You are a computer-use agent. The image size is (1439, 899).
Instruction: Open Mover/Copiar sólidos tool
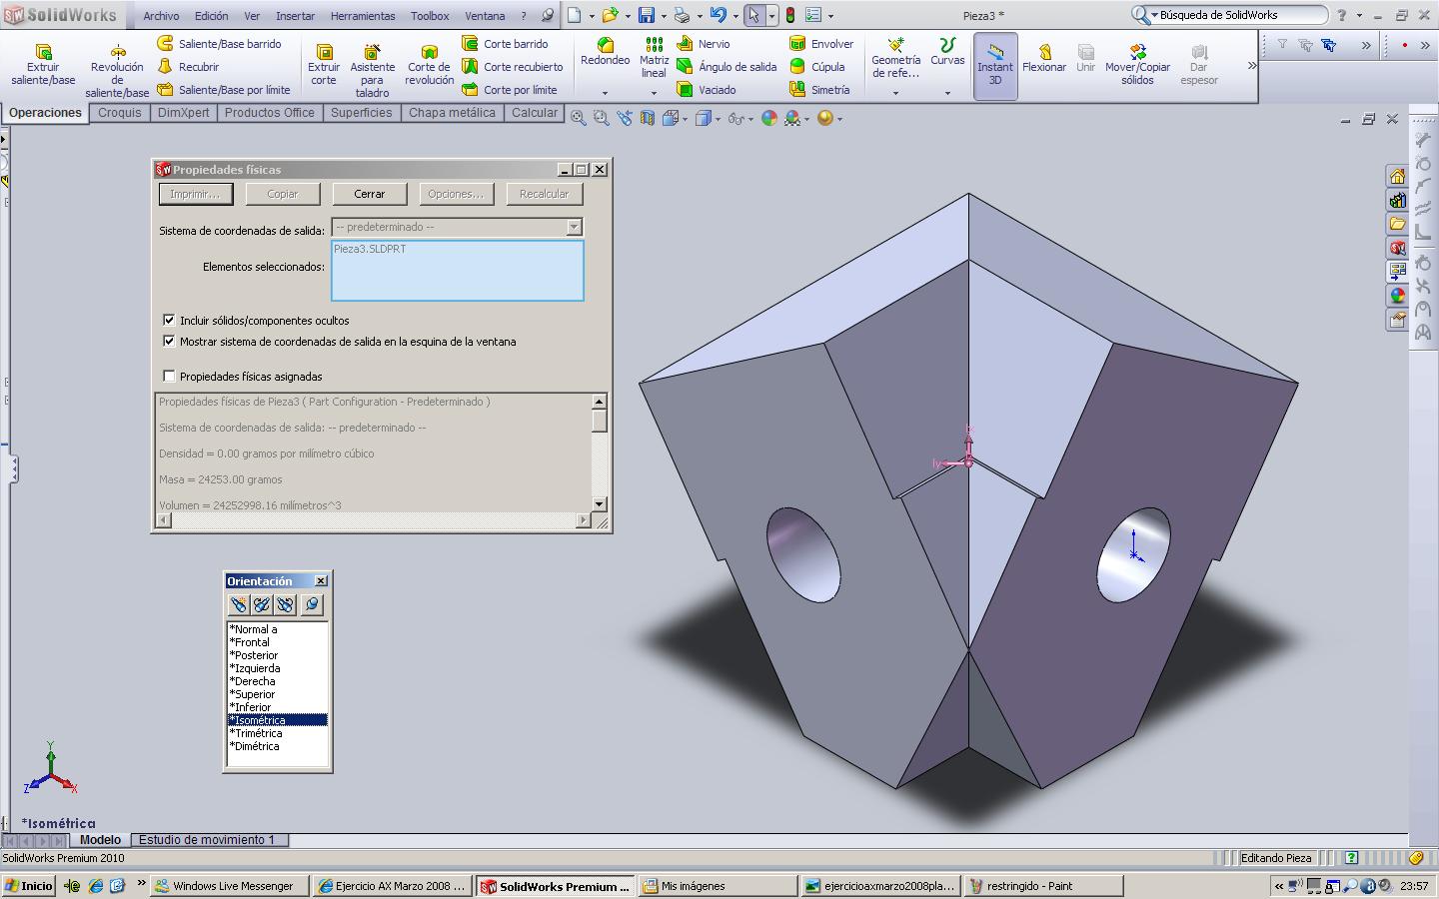[1137, 65]
